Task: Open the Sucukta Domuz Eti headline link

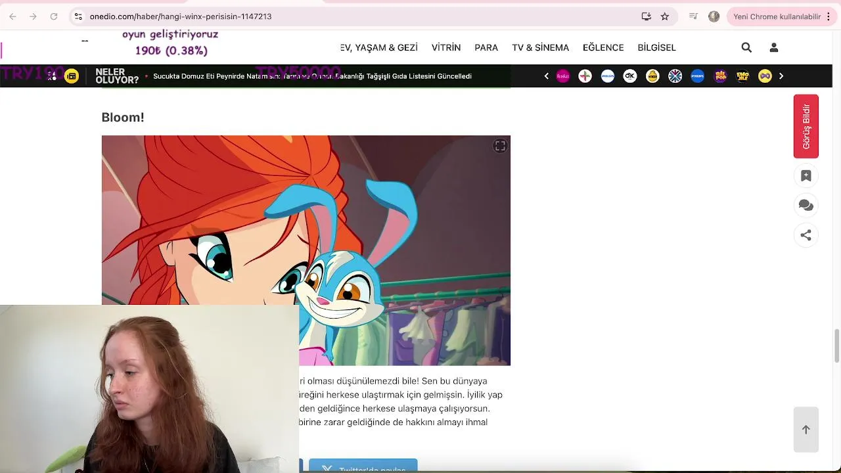Action: tap(312, 76)
